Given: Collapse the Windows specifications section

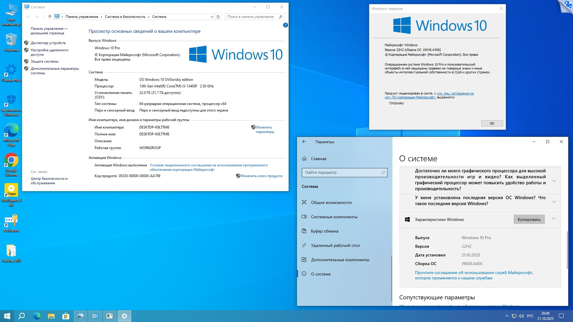Looking at the screenshot, I should [x=553, y=219].
